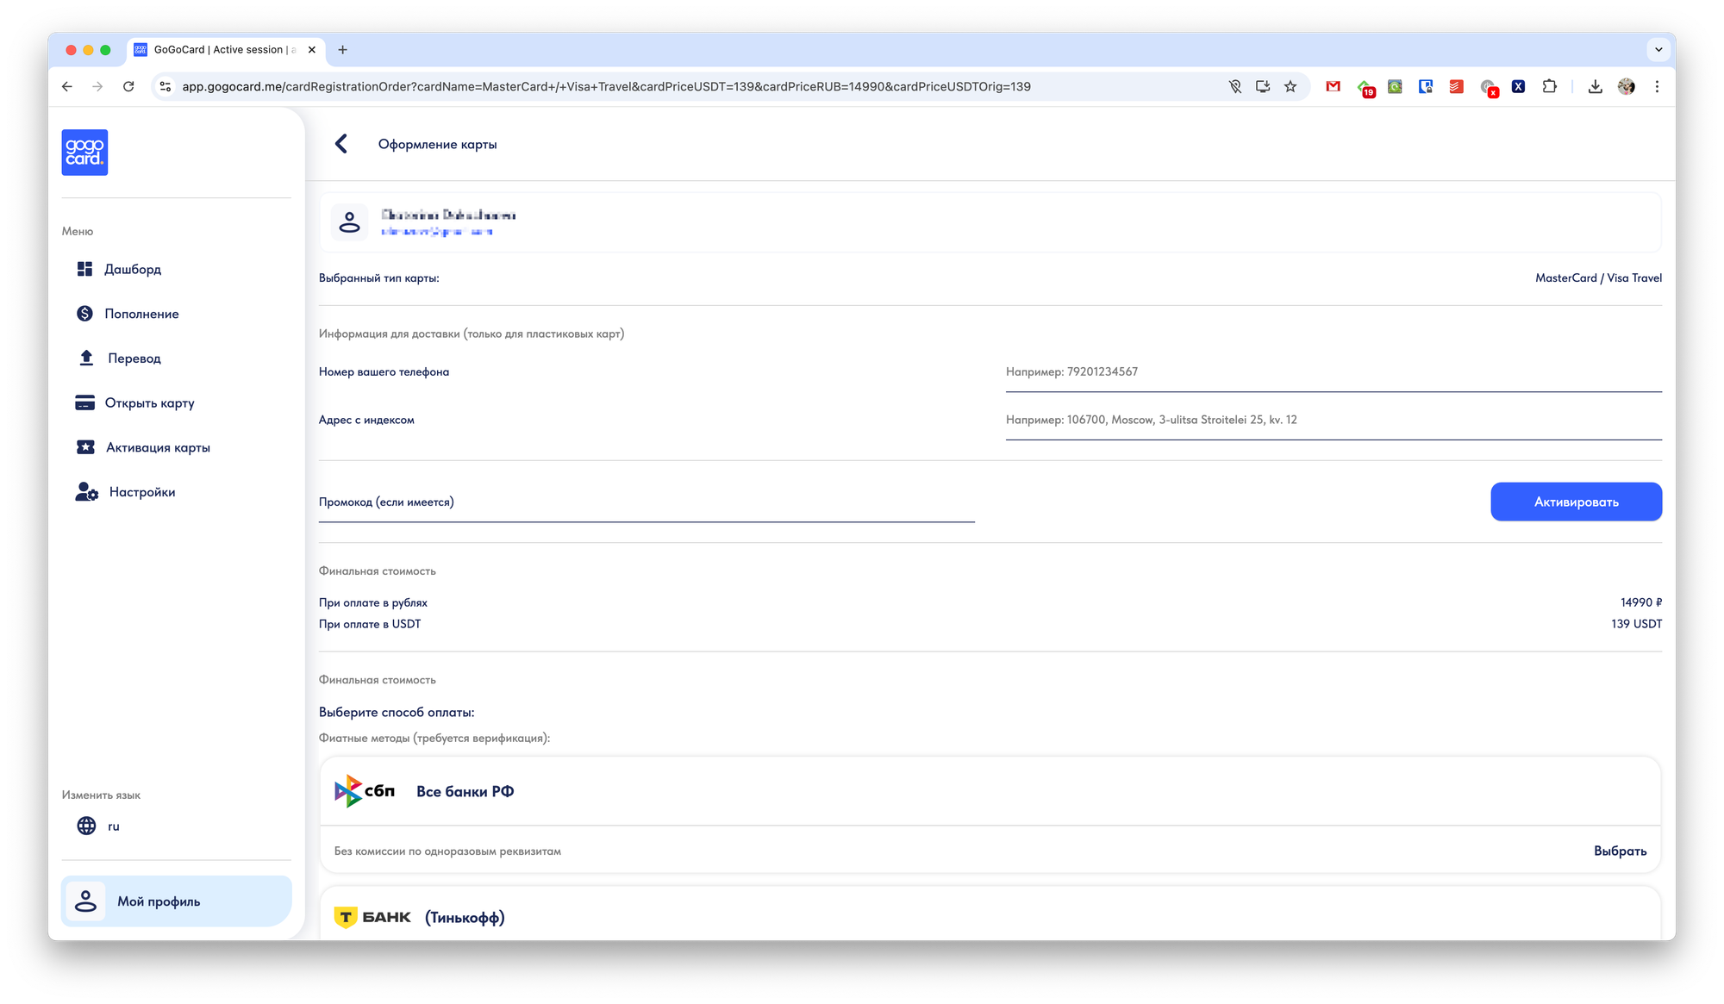
Task: Click the address with index field
Action: click(1333, 421)
